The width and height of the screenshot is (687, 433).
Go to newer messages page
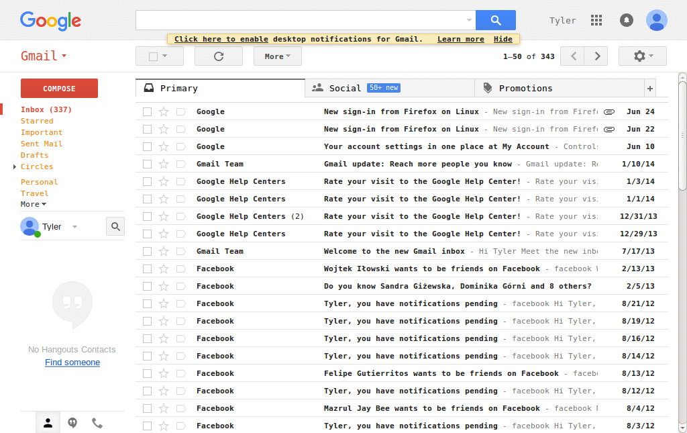pyautogui.click(x=573, y=56)
